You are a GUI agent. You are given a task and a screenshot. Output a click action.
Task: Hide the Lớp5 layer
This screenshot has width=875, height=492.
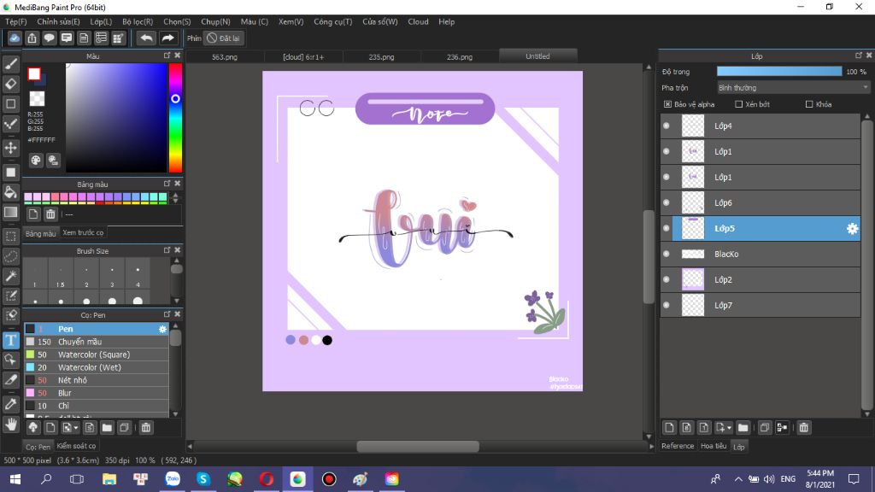pos(667,228)
